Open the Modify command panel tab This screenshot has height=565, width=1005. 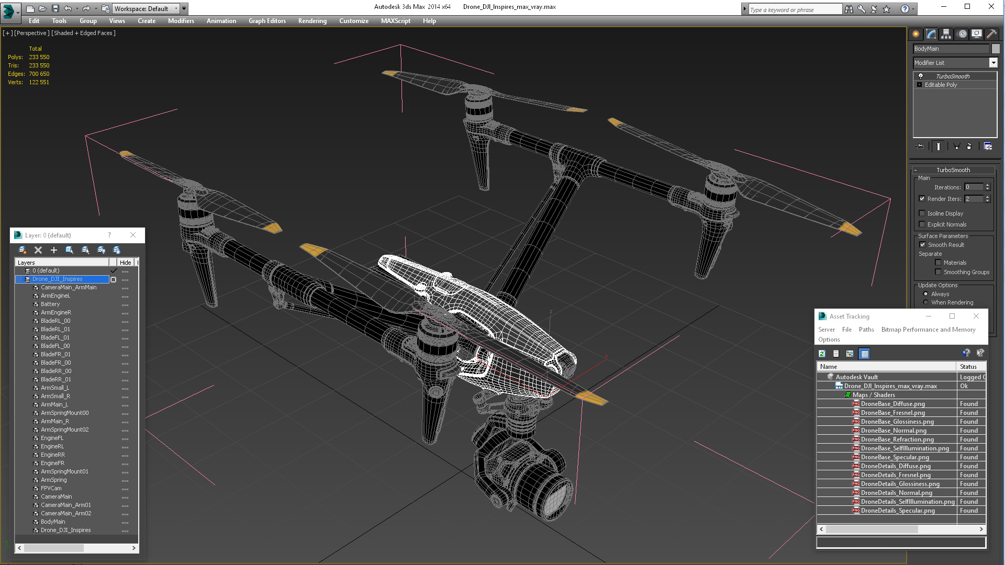pyautogui.click(x=931, y=34)
